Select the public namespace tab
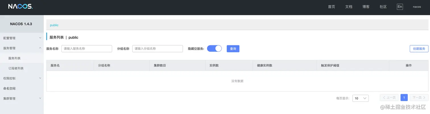 click(x=54, y=25)
